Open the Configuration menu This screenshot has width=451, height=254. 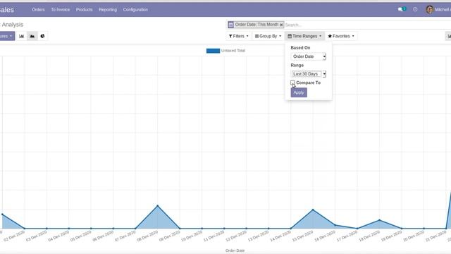click(135, 9)
